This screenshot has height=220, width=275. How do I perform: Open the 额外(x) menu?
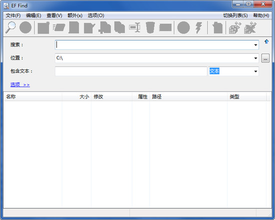click(x=75, y=15)
